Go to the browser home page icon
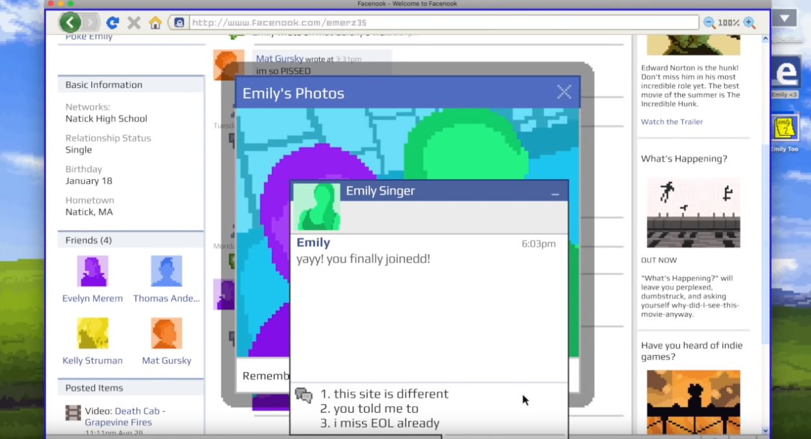Screen dimensions: 811x439 (x=155, y=23)
